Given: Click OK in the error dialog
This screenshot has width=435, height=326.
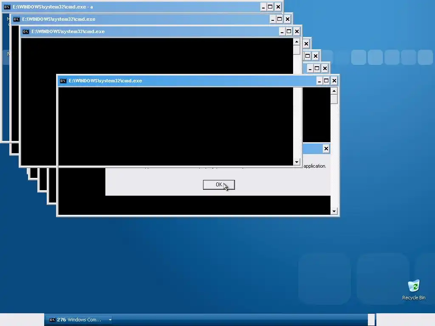Looking at the screenshot, I should pyautogui.click(x=219, y=185).
